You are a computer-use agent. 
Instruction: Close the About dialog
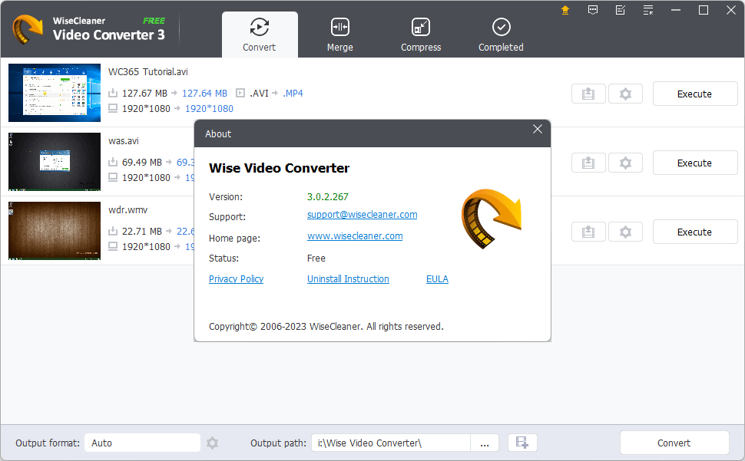click(538, 129)
